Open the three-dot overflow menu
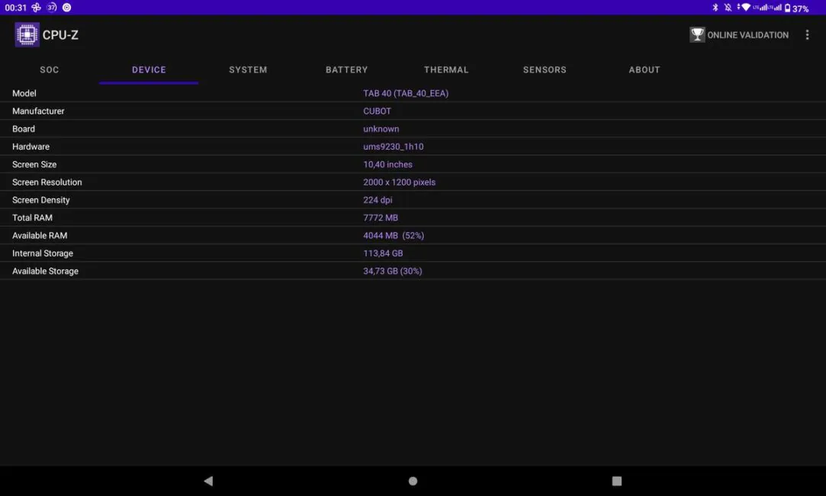 pos(807,35)
